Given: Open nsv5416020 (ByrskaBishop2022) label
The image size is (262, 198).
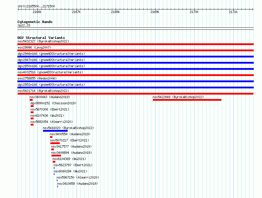Looking at the screenshot, I should click(x=68, y=128).
